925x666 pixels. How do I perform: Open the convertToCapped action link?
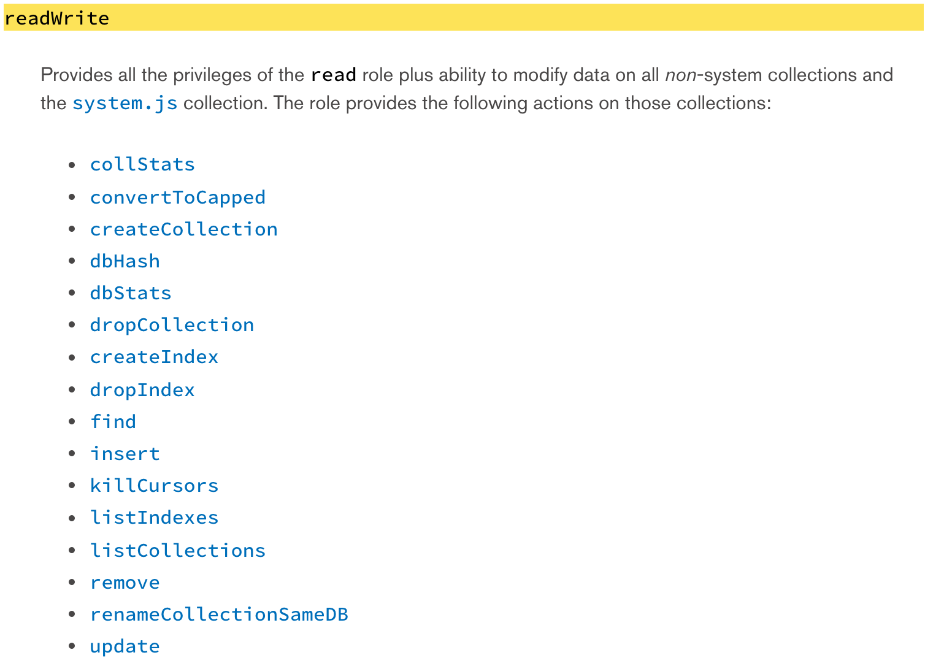[x=177, y=197]
